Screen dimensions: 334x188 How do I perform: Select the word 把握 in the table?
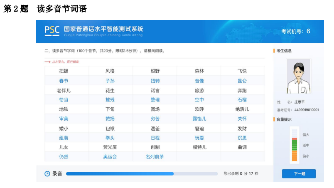[64, 71]
